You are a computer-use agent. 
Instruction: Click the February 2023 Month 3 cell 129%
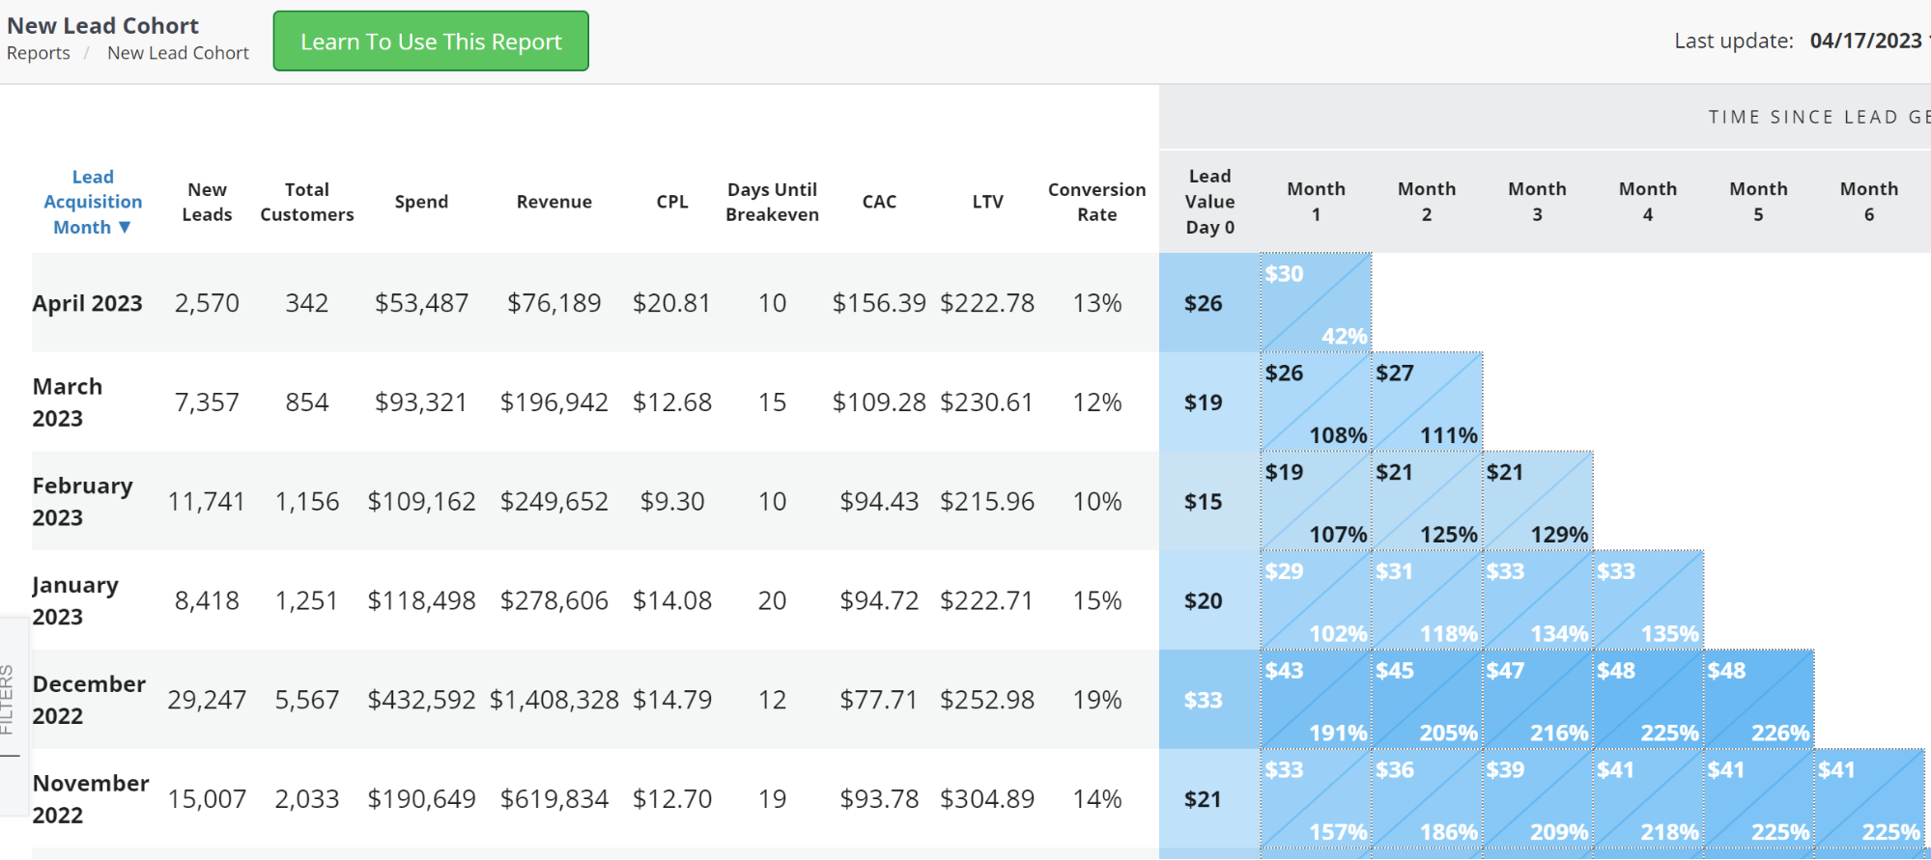click(1537, 501)
